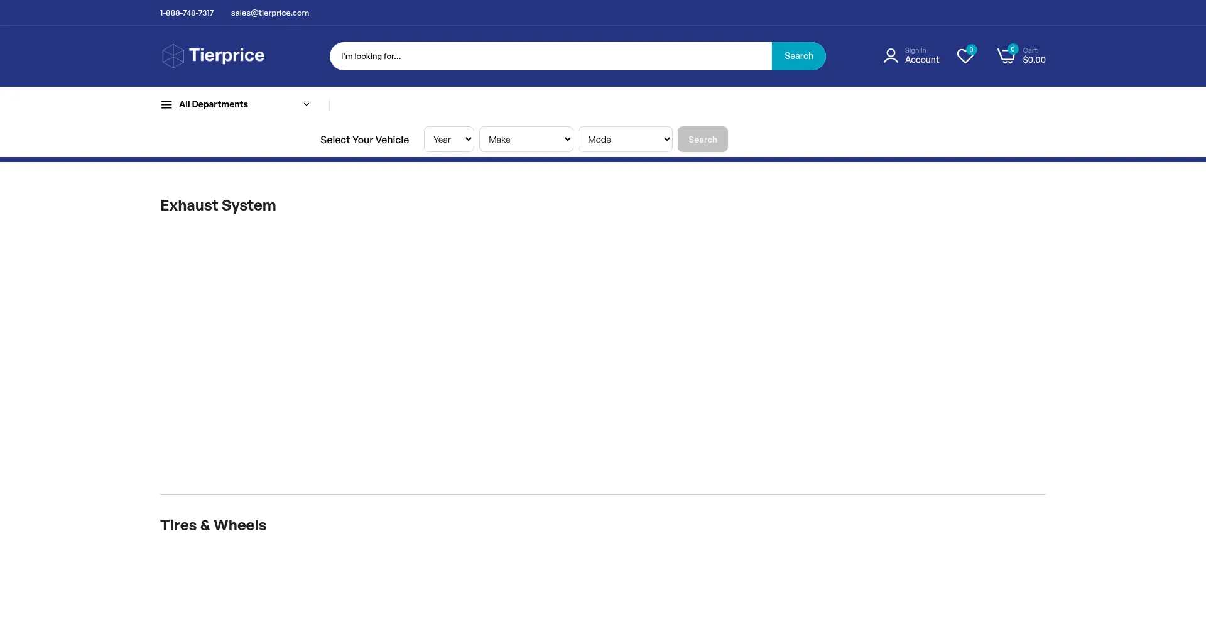
Task: Click the hamburger menu icon beside All Departments
Action: pyautogui.click(x=166, y=105)
